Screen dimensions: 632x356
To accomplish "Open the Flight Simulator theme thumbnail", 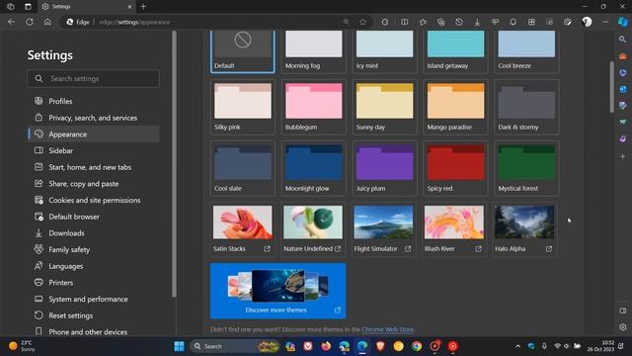I will click(x=384, y=222).
